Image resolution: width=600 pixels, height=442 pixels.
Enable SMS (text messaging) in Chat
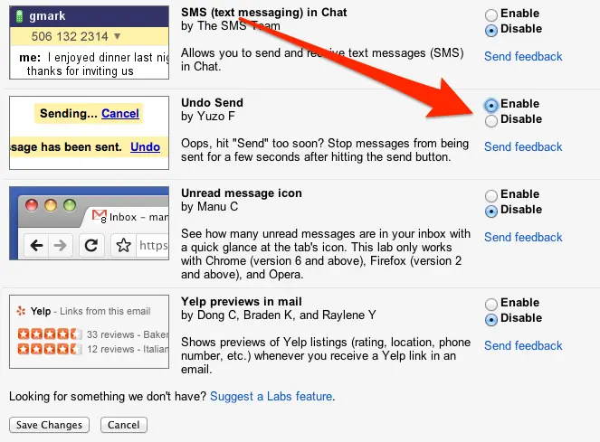(x=490, y=14)
